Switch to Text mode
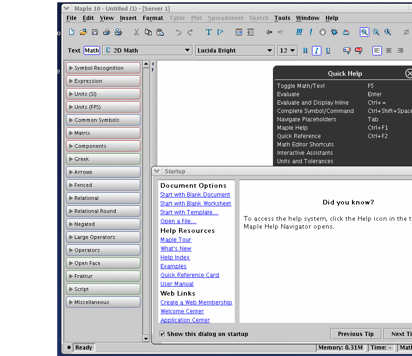This screenshot has height=356, width=412. coord(74,50)
